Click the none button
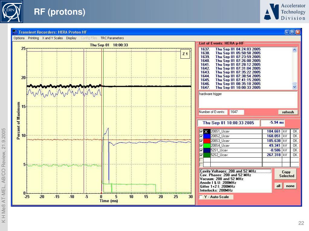This screenshot has height=231, width=309. [290, 186]
